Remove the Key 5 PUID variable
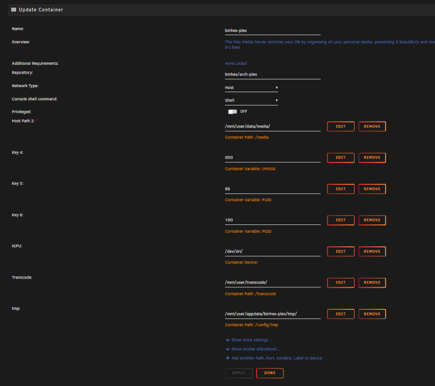The height and width of the screenshot is (386, 435). pyautogui.click(x=372, y=189)
